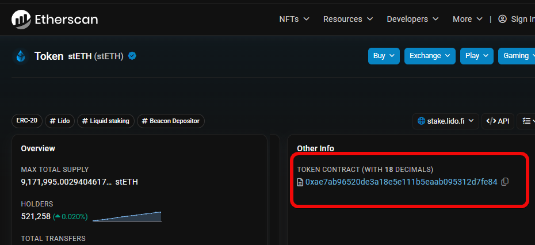
Task: Click the ERC-20 tag
Action: tap(27, 121)
